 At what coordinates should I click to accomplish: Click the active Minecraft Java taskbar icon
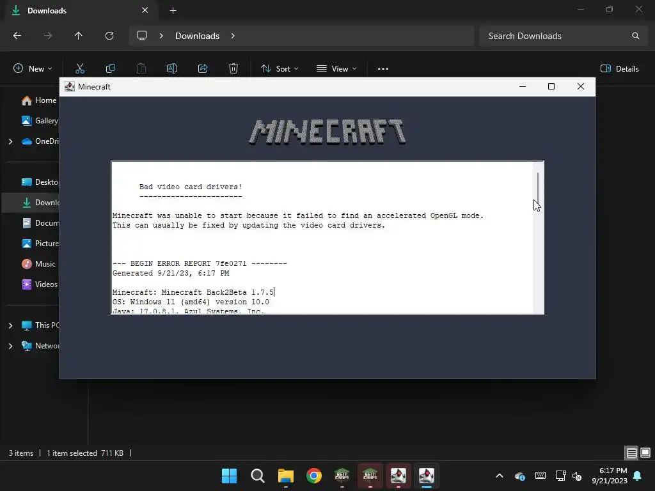[x=427, y=476]
